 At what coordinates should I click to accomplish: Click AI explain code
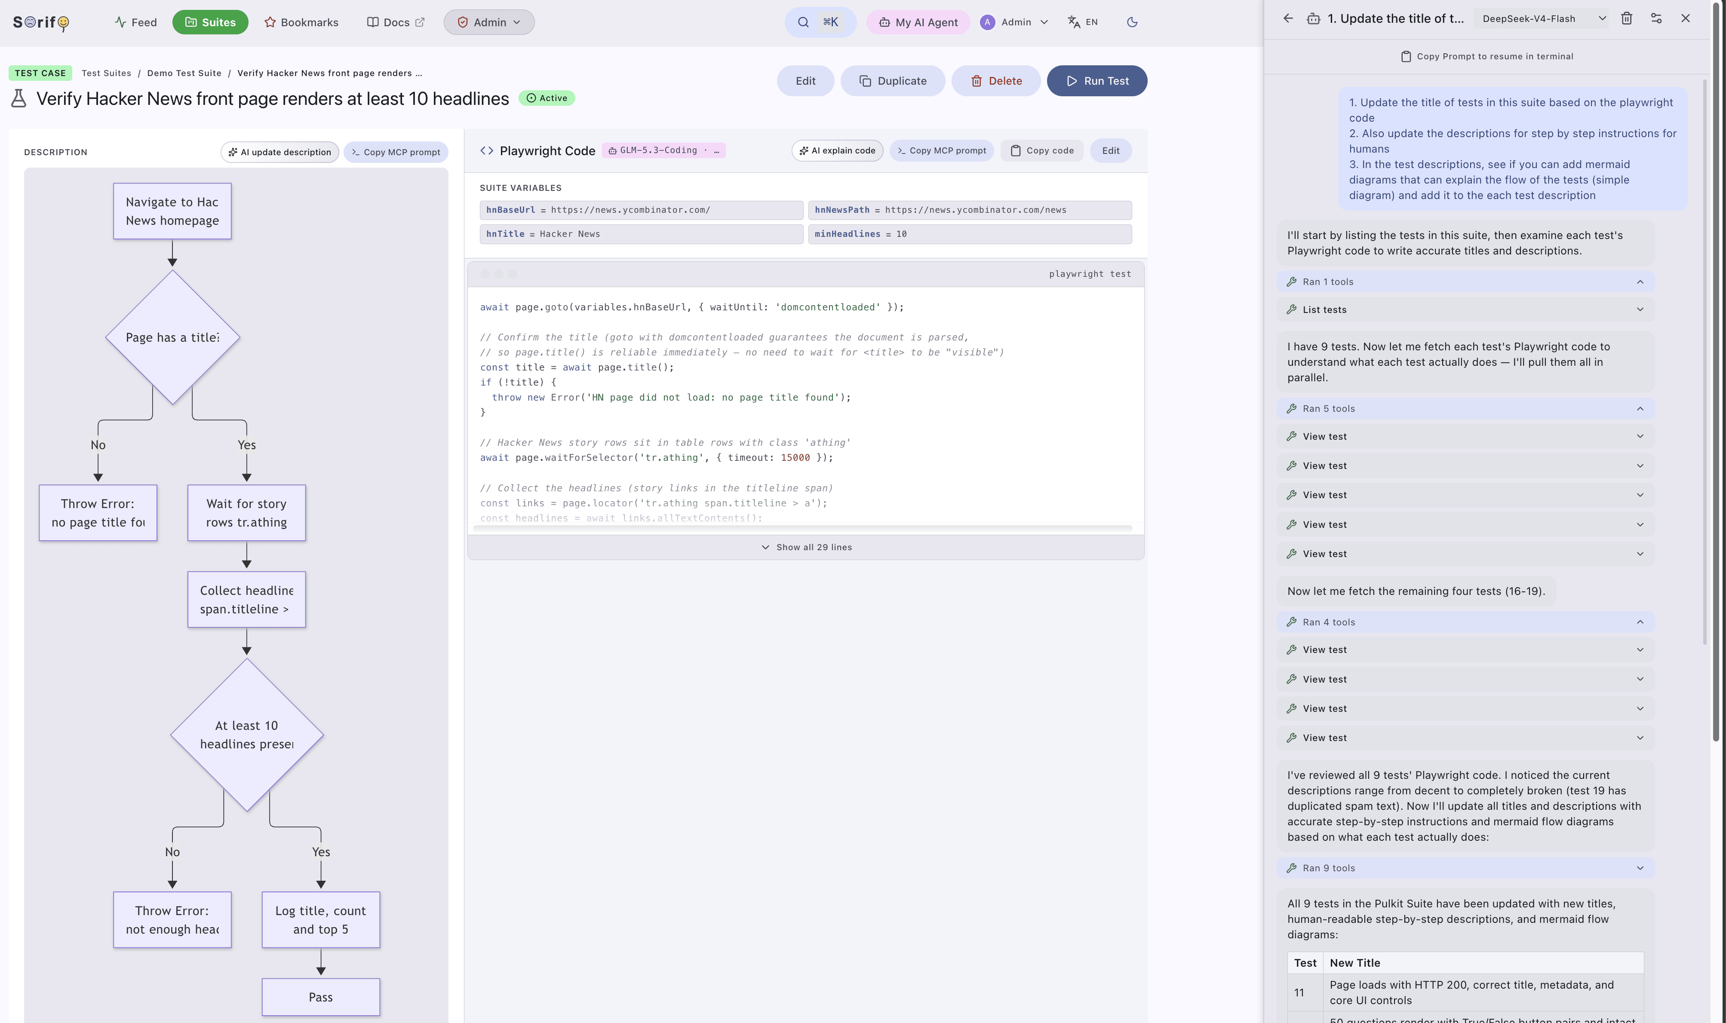pos(837,150)
